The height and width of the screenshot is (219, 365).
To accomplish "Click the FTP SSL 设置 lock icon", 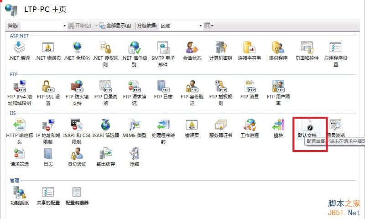I will pyautogui.click(x=48, y=87).
